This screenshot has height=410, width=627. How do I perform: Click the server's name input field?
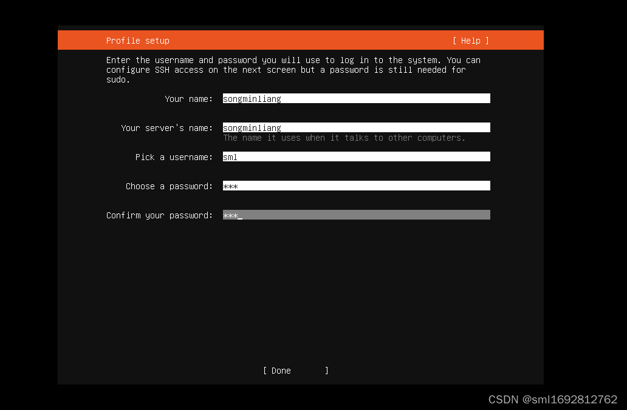point(355,127)
